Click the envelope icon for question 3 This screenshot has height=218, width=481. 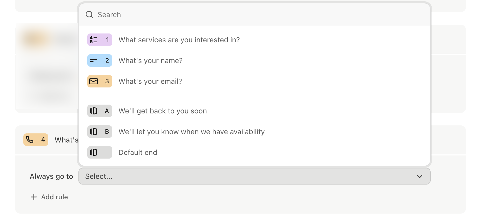93,81
